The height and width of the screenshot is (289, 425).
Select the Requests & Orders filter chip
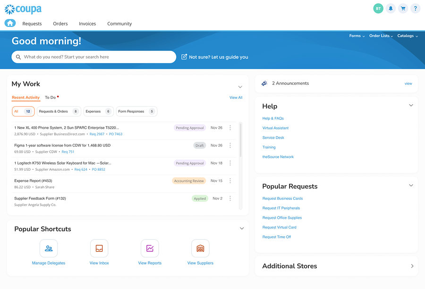58,111
